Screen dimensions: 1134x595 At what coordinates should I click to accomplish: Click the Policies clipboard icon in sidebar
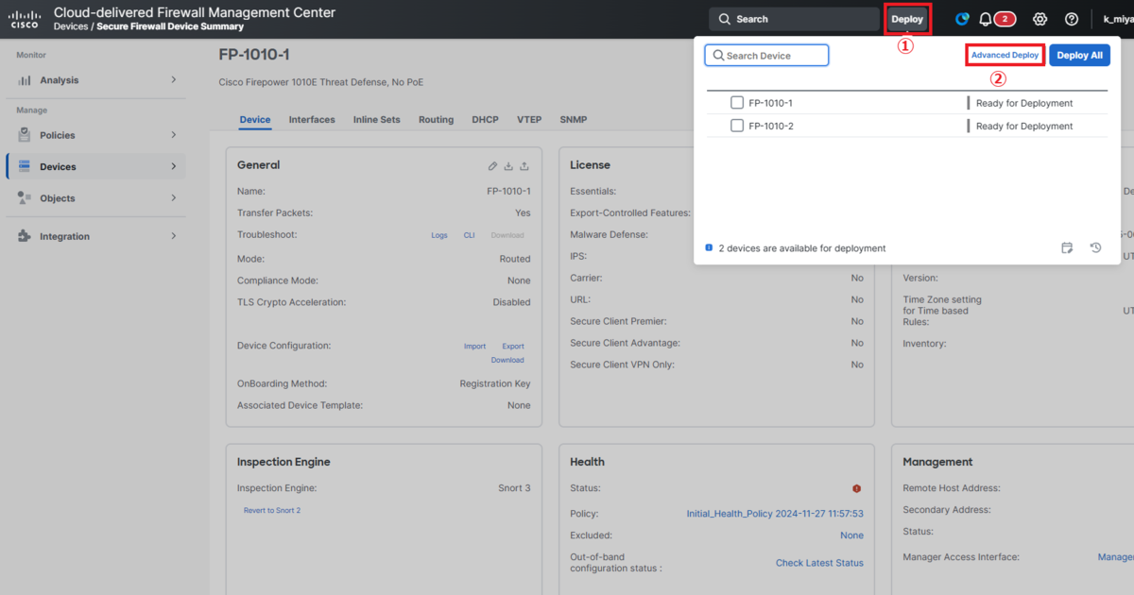point(25,135)
